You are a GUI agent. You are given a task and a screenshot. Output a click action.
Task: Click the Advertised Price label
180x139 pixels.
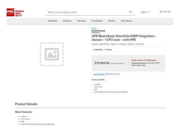coord(117,64)
